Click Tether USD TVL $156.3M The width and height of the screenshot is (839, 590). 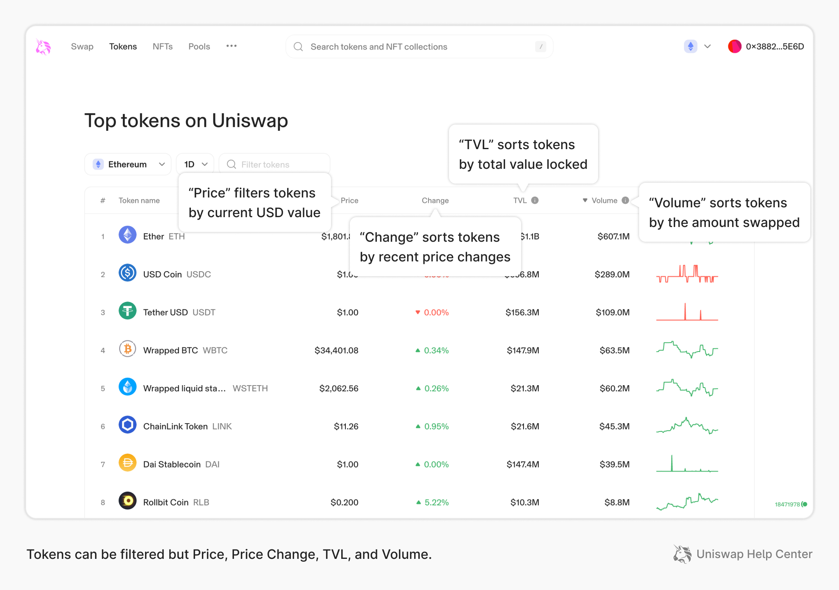(522, 312)
